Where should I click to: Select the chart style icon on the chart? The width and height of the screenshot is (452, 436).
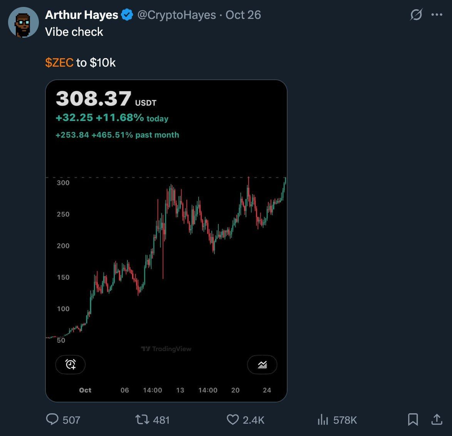click(262, 364)
